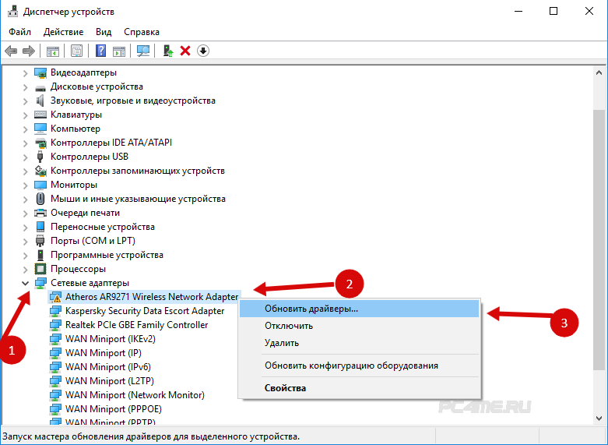Expand the Мониторы node
Image resolution: width=608 pixels, height=445 pixels.
pos(25,185)
